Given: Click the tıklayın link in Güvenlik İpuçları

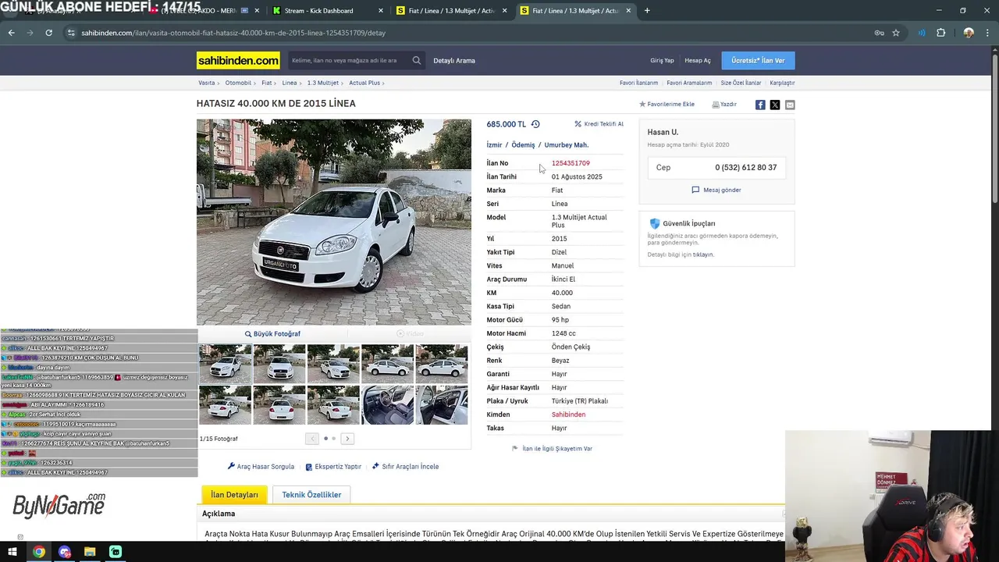Looking at the screenshot, I should pos(703,255).
